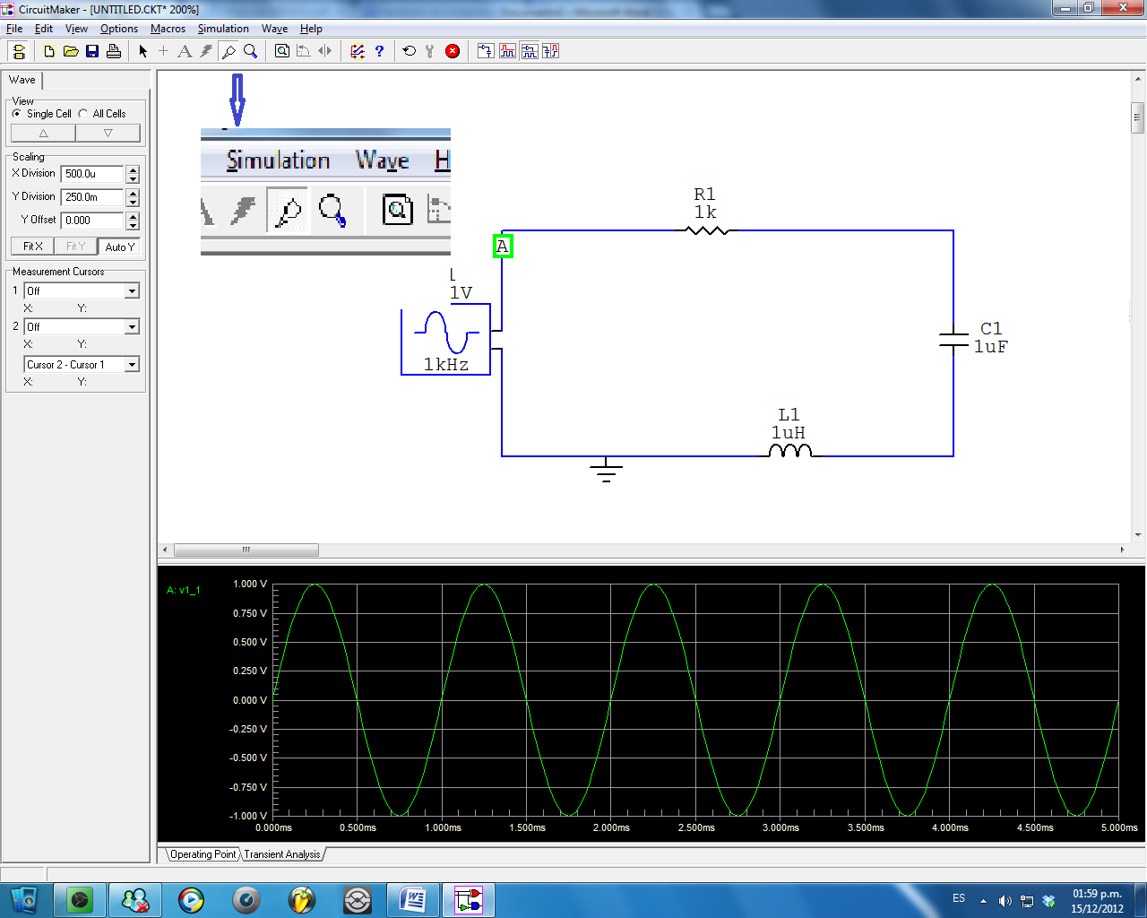Switch view to All Cells
The height and width of the screenshot is (918, 1147).
click(82, 113)
